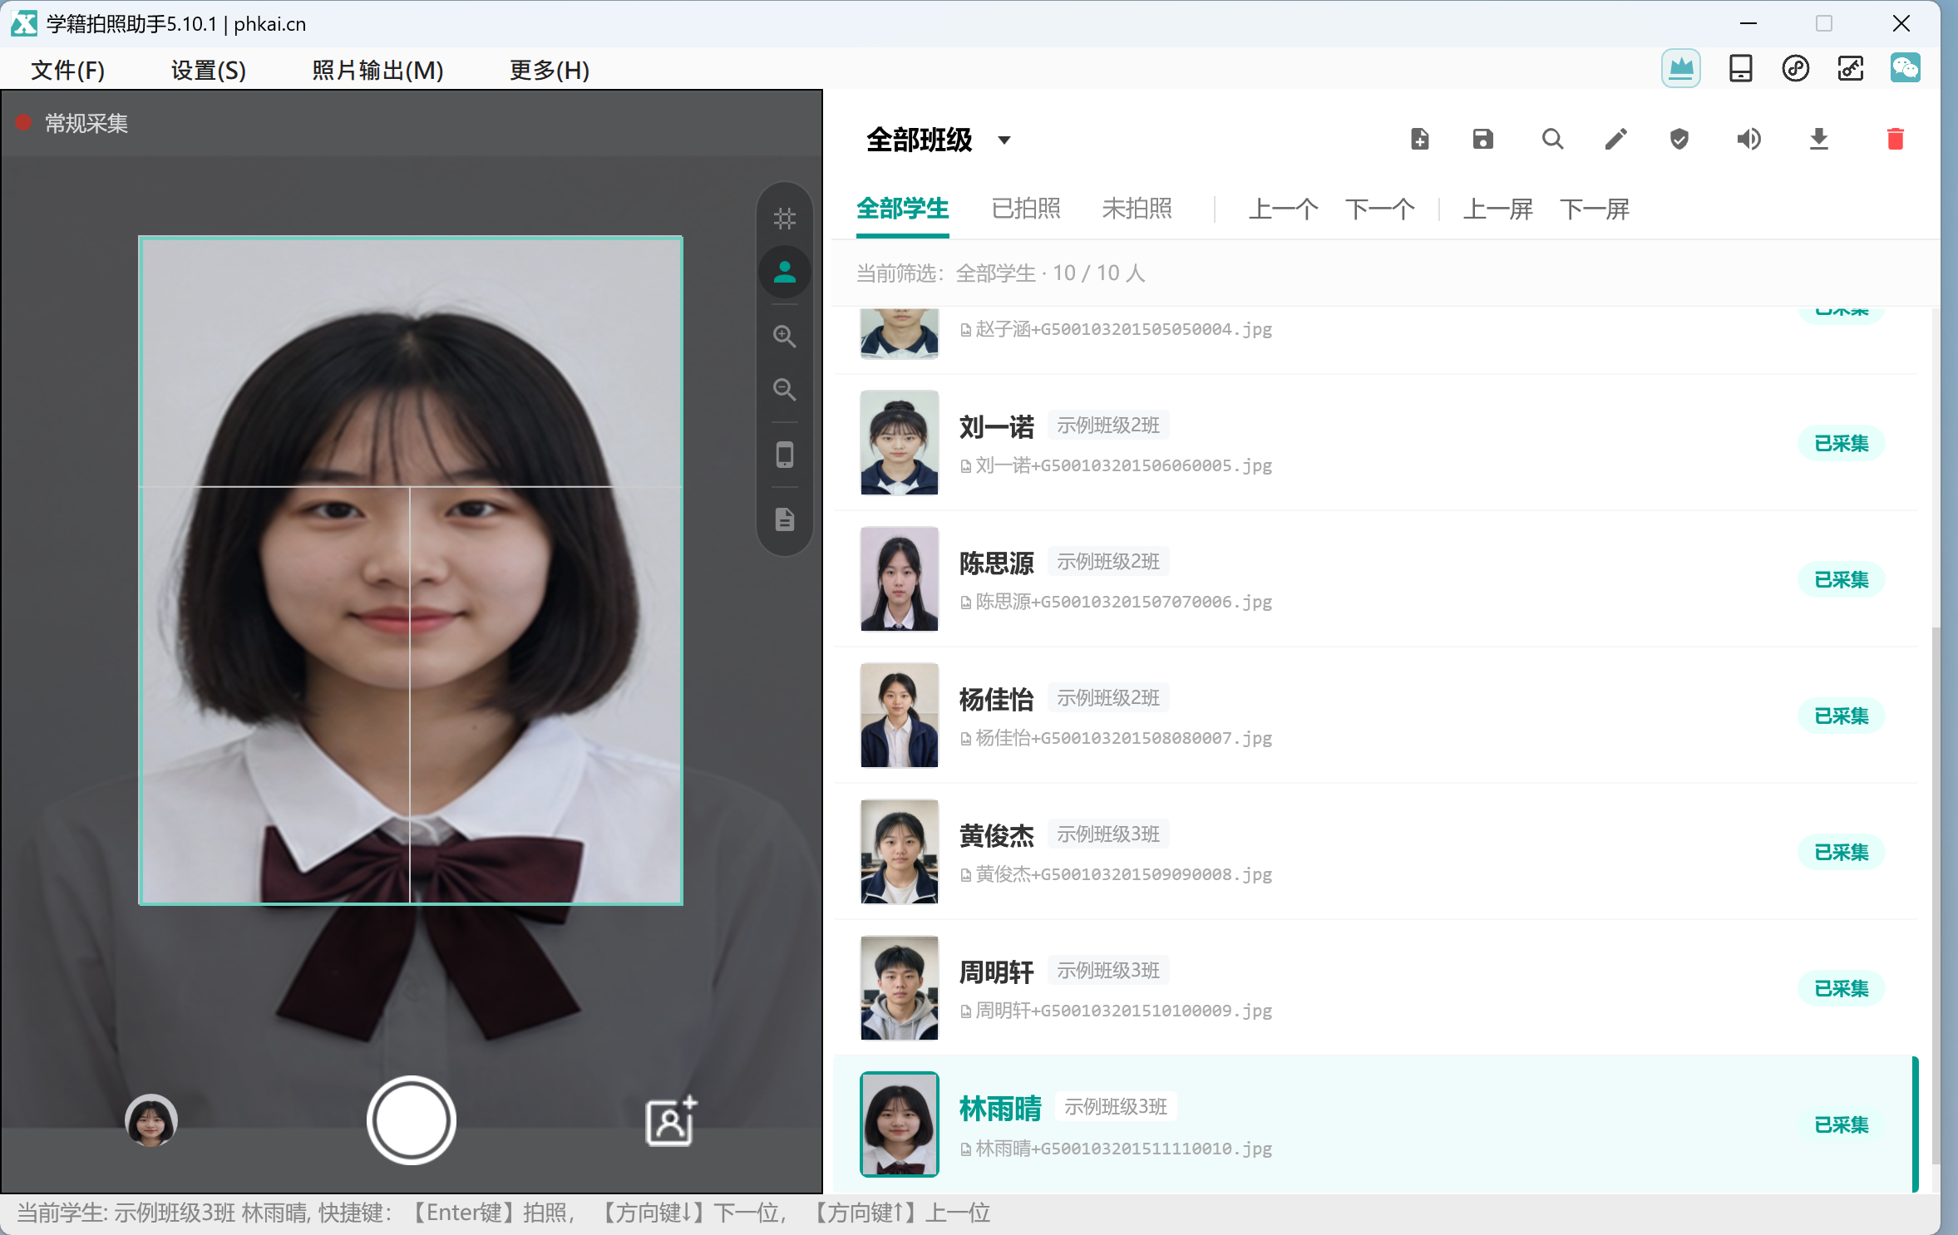Select student 陈思源 in the list
Image resolution: width=1958 pixels, height=1235 pixels.
pyautogui.click(x=1376, y=579)
